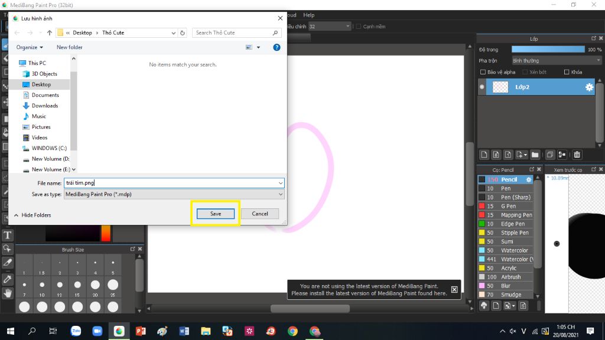Add new brush icon in brush panel
605x340 pixels.
click(496, 306)
